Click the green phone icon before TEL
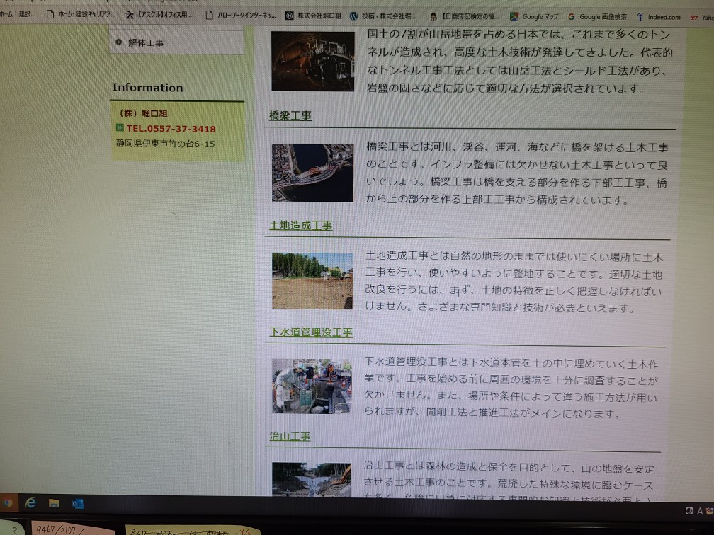 pyautogui.click(x=120, y=127)
